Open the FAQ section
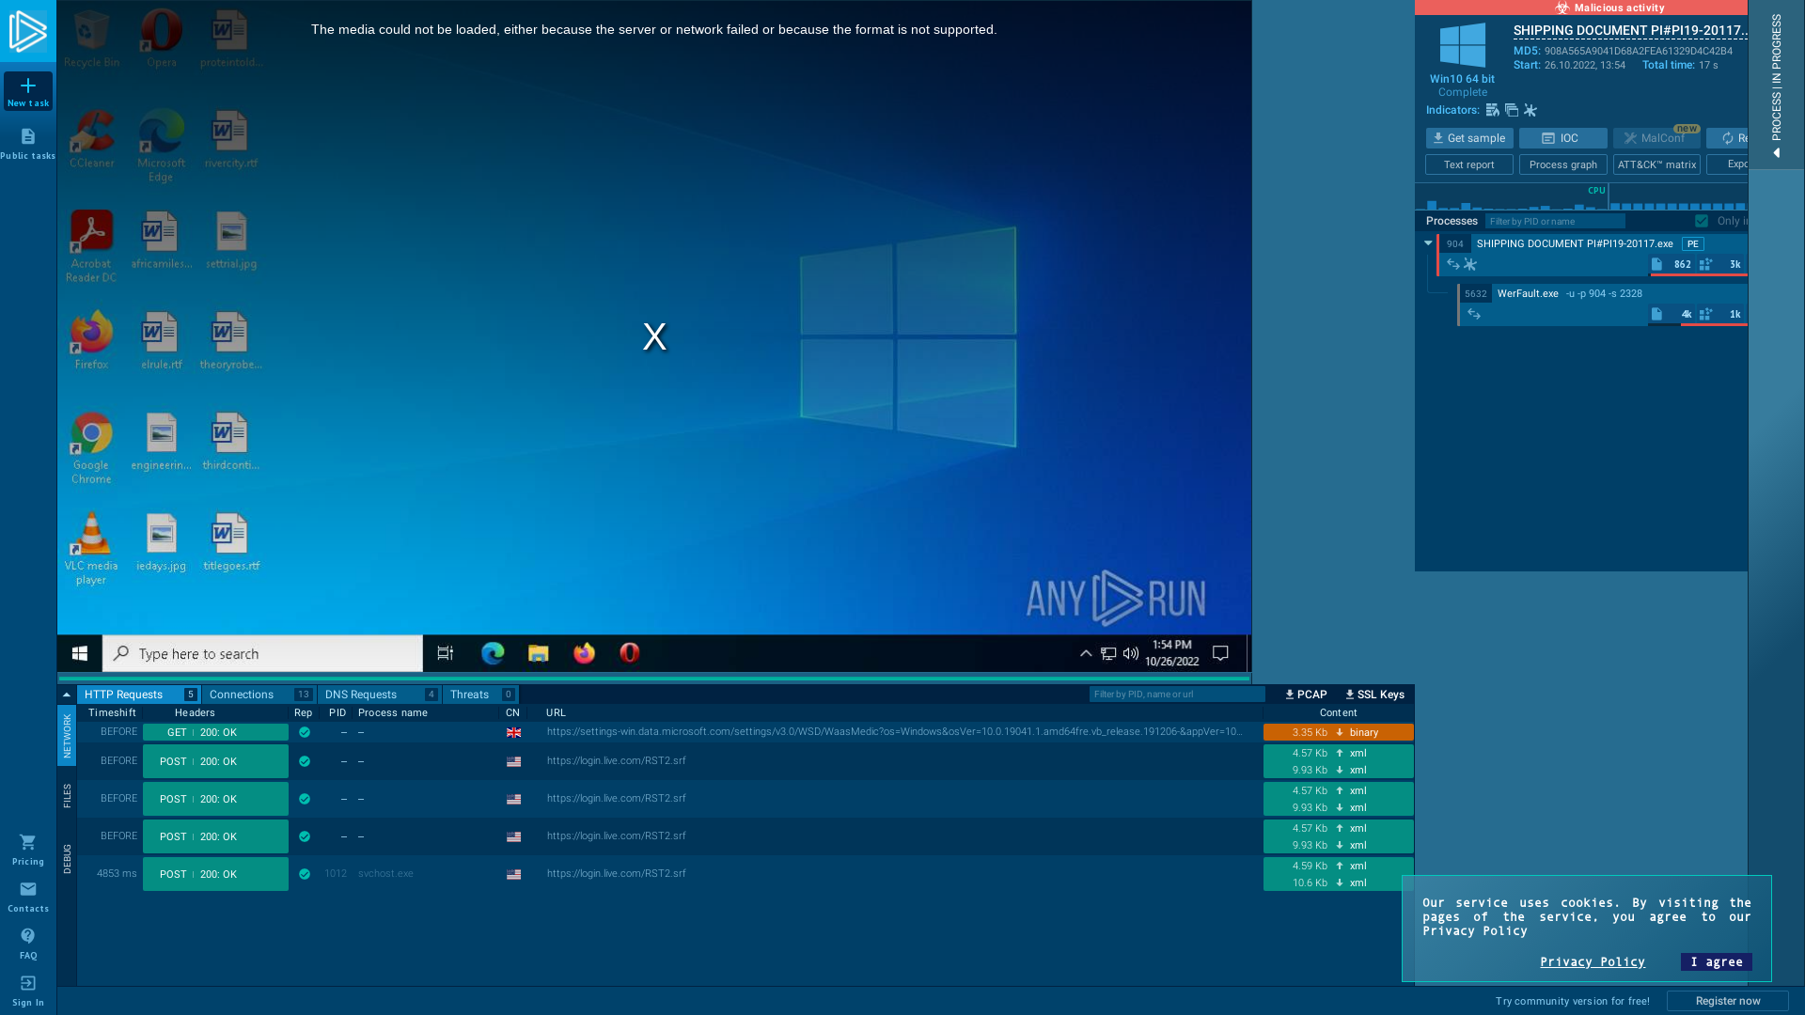The height and width of the screenshot is (1015, 1805). click(27, 937)
